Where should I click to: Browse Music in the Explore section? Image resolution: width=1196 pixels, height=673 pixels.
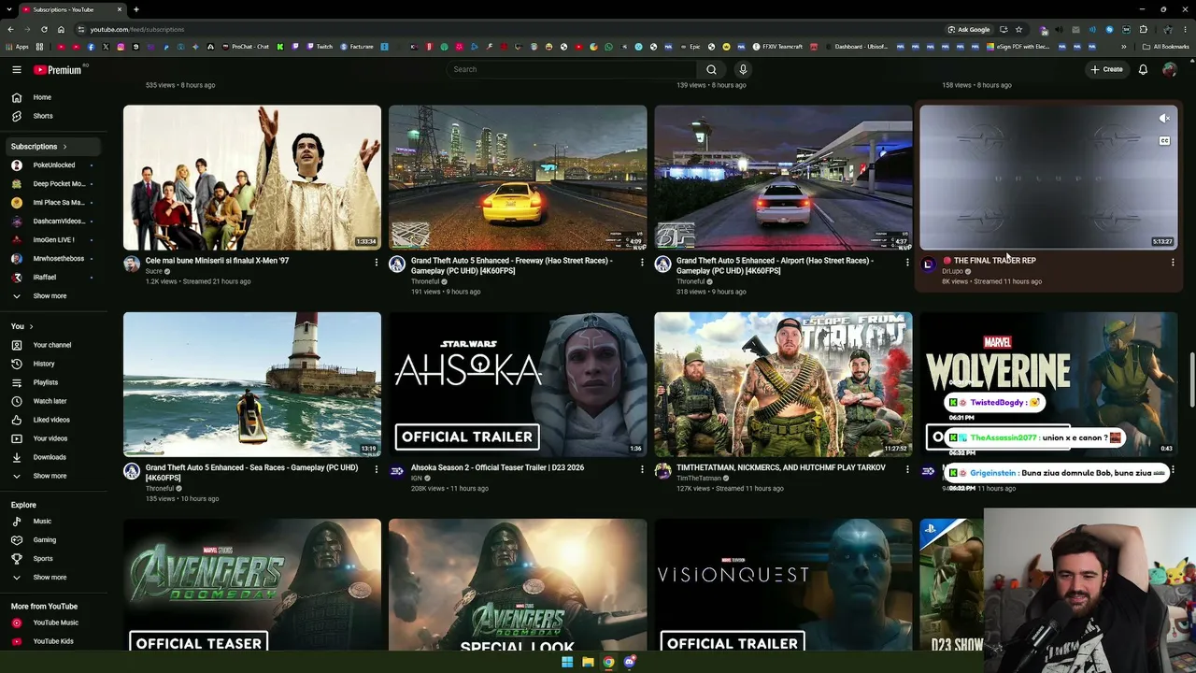(51, 521)
